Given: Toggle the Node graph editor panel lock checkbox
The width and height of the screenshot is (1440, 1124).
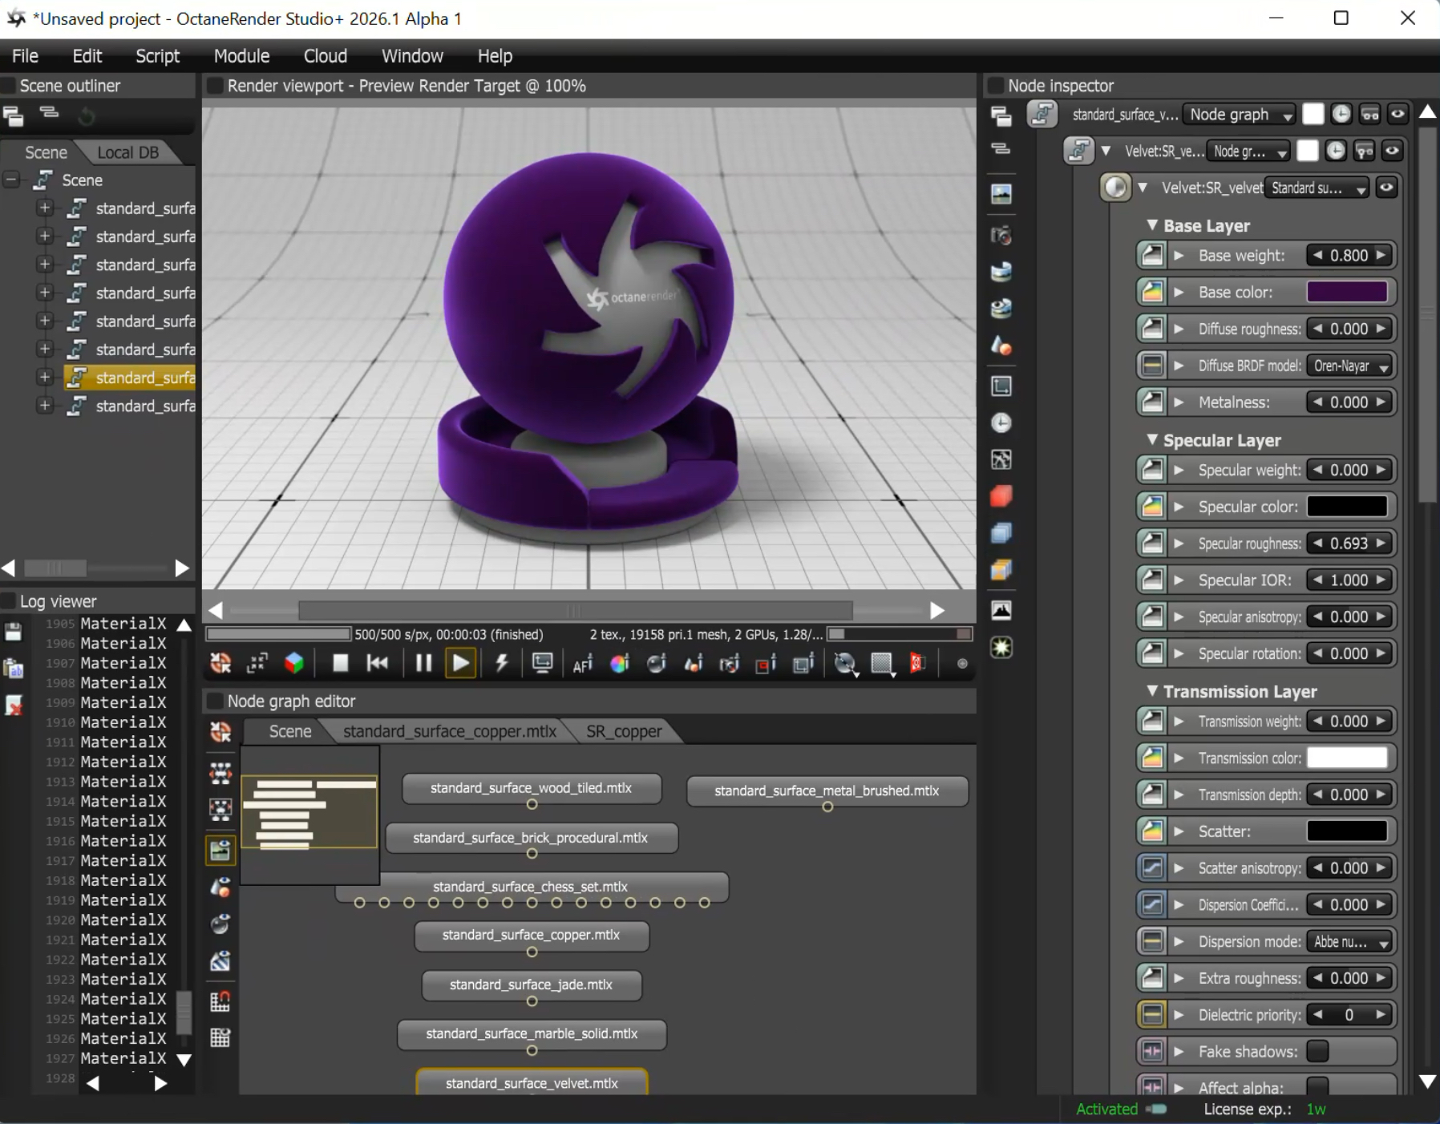Looking at the screenshot, I should coord(216,701).
